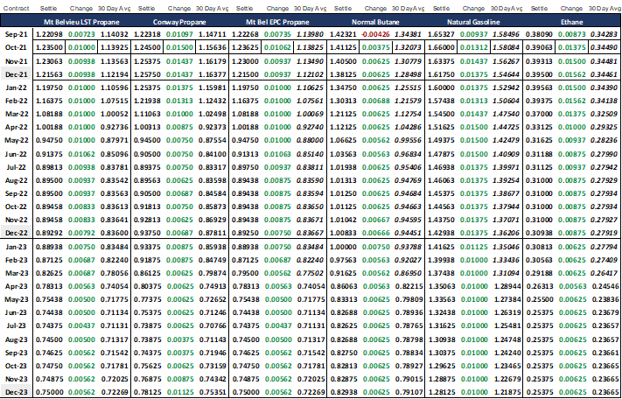The width and height of the screenshot is (622, 399).
Task: Click the Dec-21 contract row label
Action: (x=17, y=74)
